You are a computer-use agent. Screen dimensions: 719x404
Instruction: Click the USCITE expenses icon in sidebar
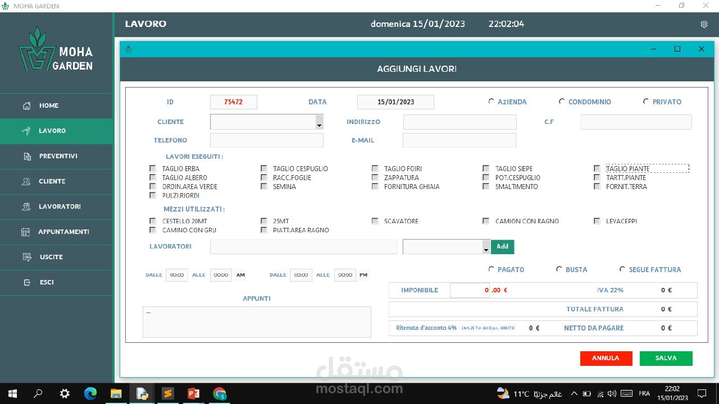pos(27,257)
